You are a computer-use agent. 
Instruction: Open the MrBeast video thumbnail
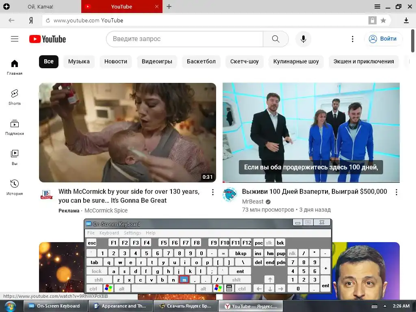pos(311,132)
